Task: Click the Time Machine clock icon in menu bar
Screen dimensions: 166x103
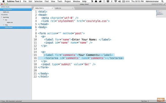Action: click(x=104, y=1)
